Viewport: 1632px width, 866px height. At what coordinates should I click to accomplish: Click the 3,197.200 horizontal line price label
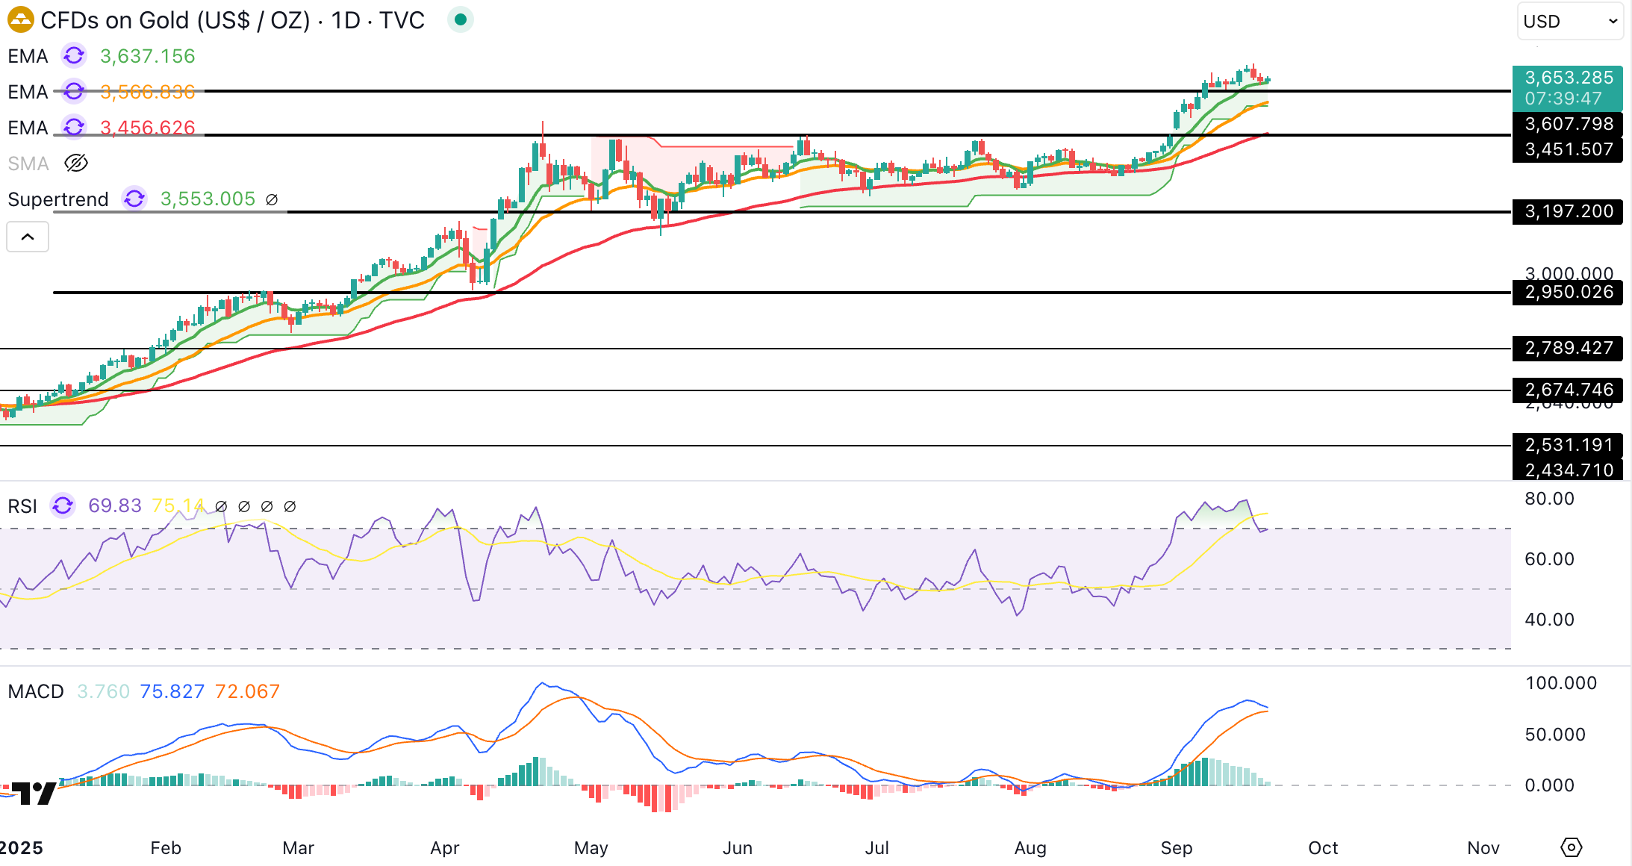pos(1568,211)
